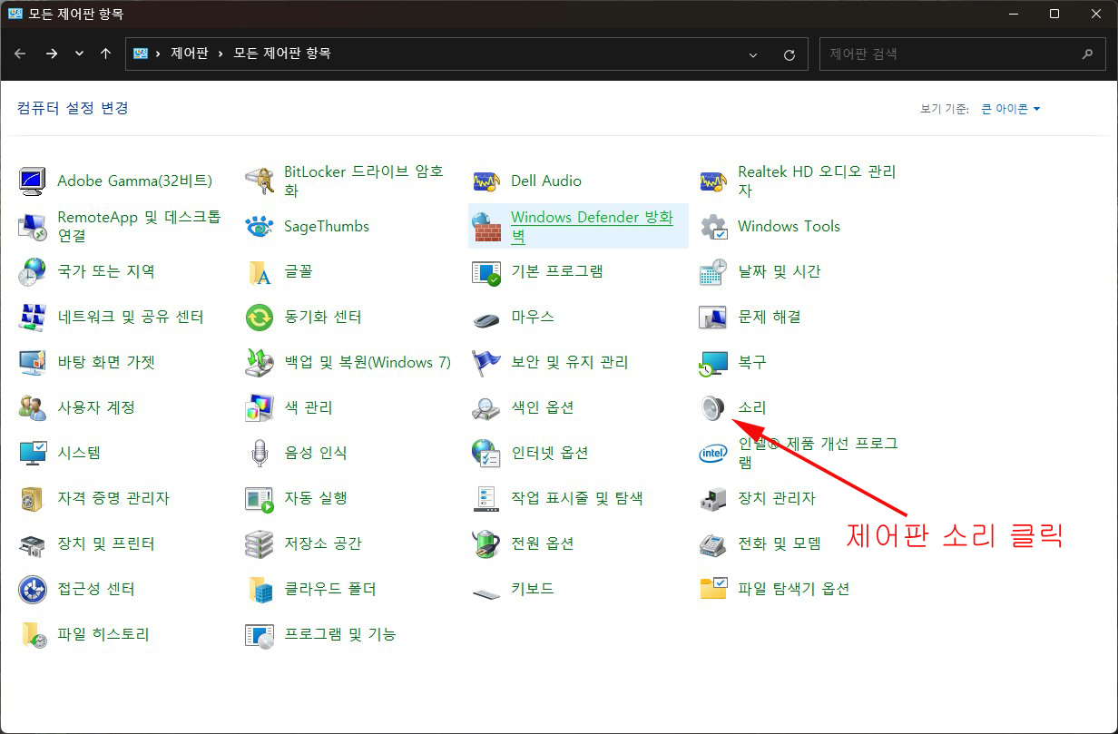Click the 자동 실행 autoplay icon

pos(260,498)
